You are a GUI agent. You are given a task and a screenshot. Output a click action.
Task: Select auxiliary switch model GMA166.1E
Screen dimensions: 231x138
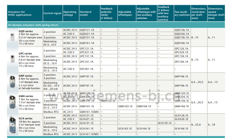(x=182, y=106)
